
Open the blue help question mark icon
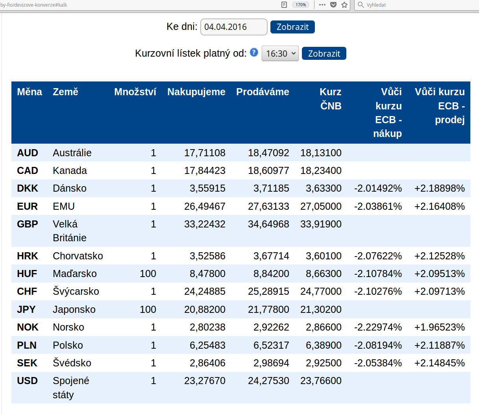(254, 52)
